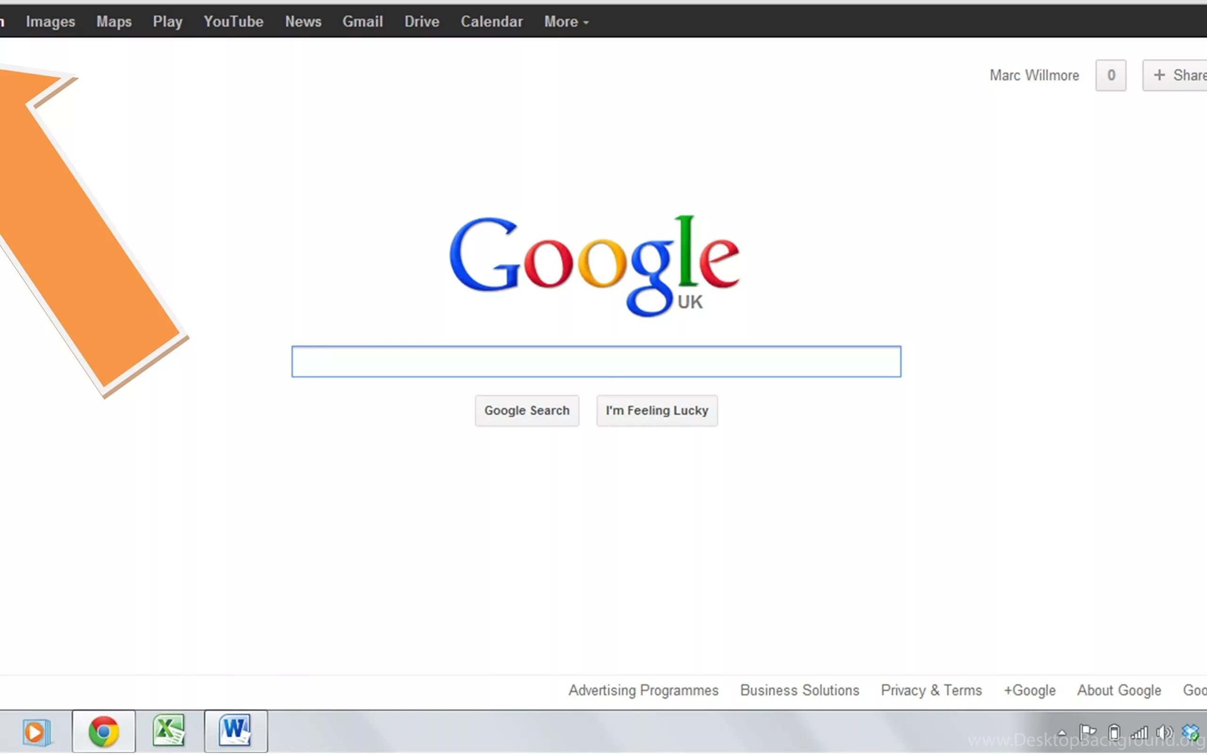
Task: Click the Google Search button
Action: click(x=527, y=410)
